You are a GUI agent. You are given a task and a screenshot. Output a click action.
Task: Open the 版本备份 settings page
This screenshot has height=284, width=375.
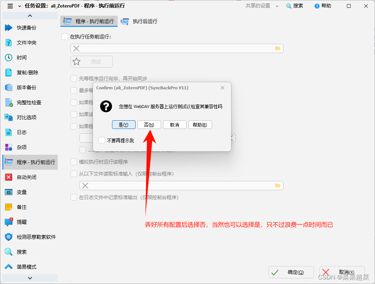(30, 87)
